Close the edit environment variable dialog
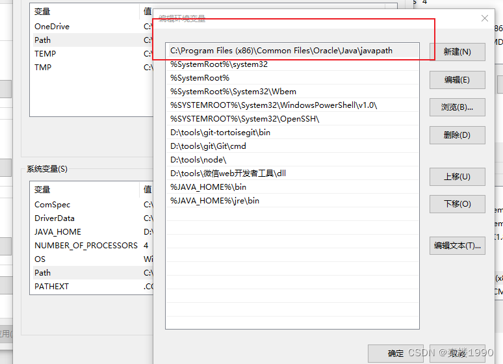Viewport: 503px width, 364px height. point(485,18)
